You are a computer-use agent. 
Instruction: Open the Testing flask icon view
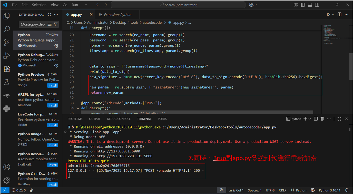[x=7, y=82]
